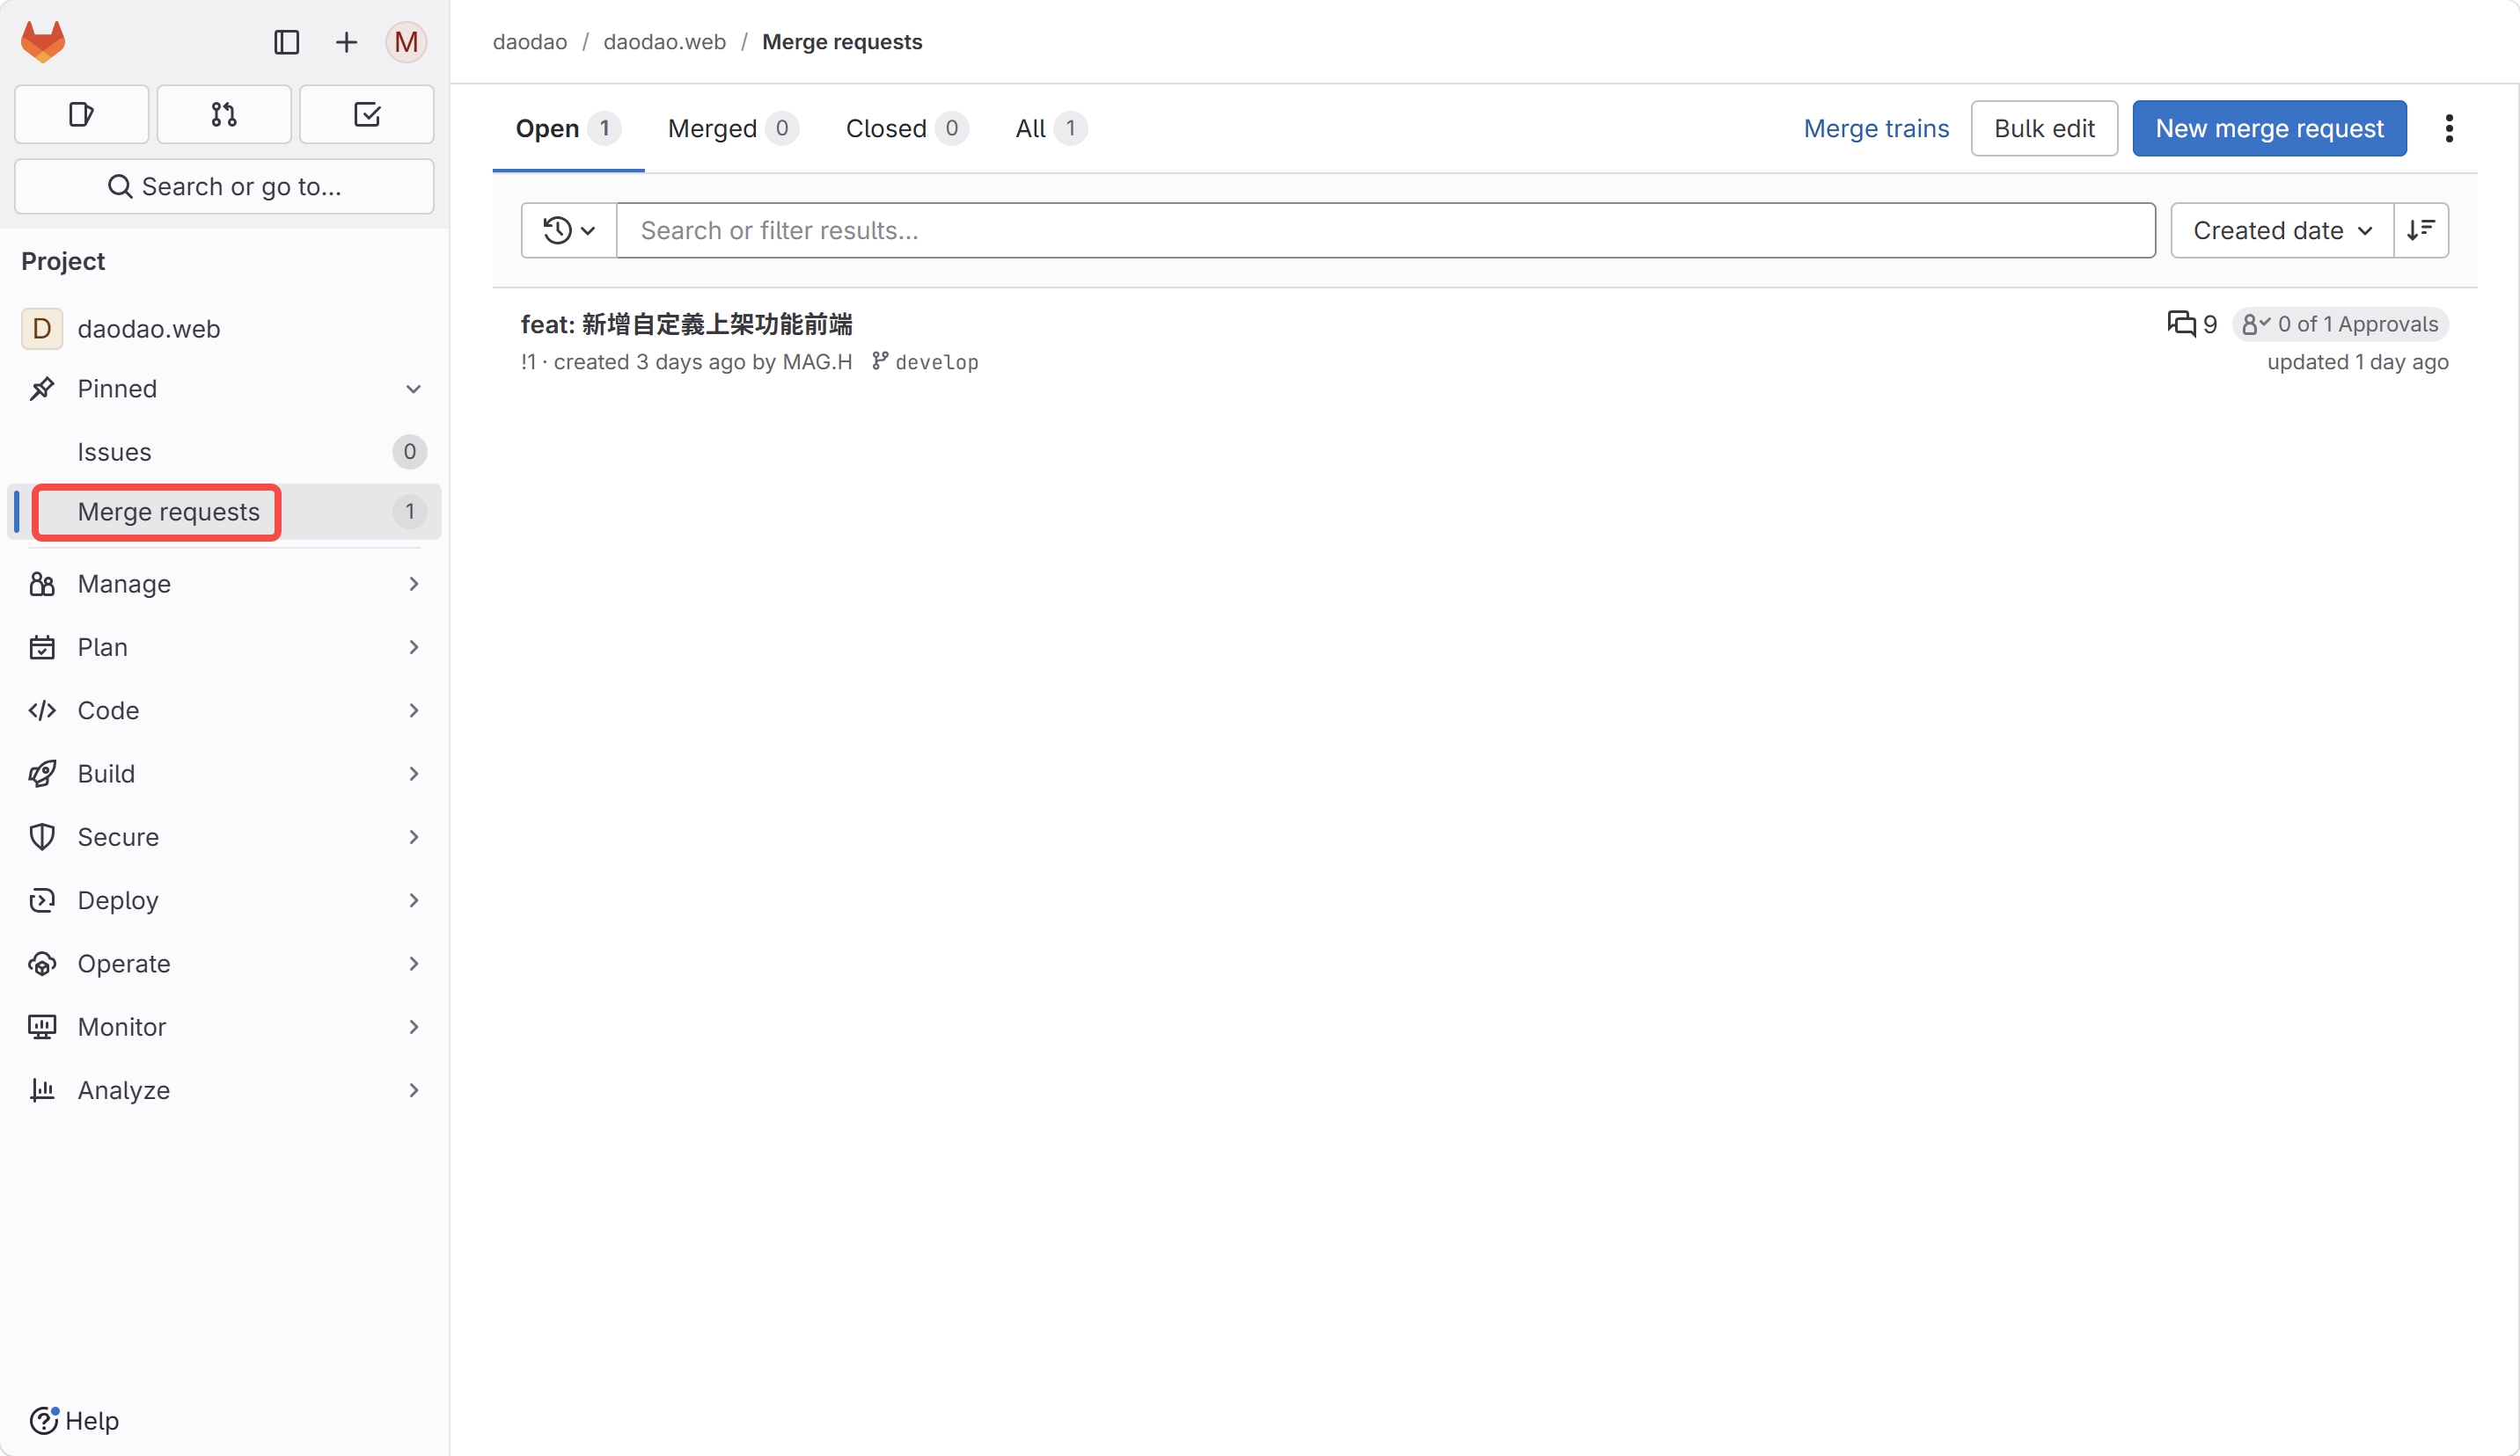Image resolution: width=2520 pixels, height=1456 pixels.
Task: Select Merge requests in the sidebar
Action: pyautogui.click(x=224, y=512)
